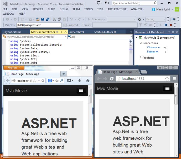Click the Firefox home icon
Image resolution: width=181 pixels, height=159 pixels.
88,81
